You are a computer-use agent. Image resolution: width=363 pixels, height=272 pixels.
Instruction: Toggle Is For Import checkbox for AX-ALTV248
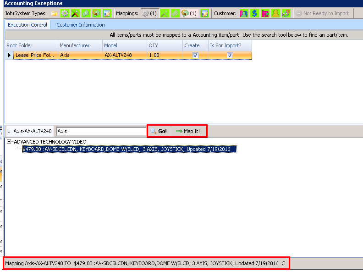click(x=230, y=56)
